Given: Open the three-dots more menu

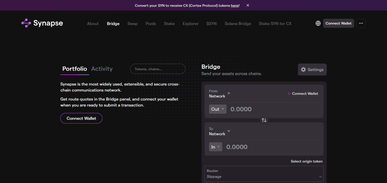Looking at the screenshot, I should pyautogui.click(x=361, y=23).
